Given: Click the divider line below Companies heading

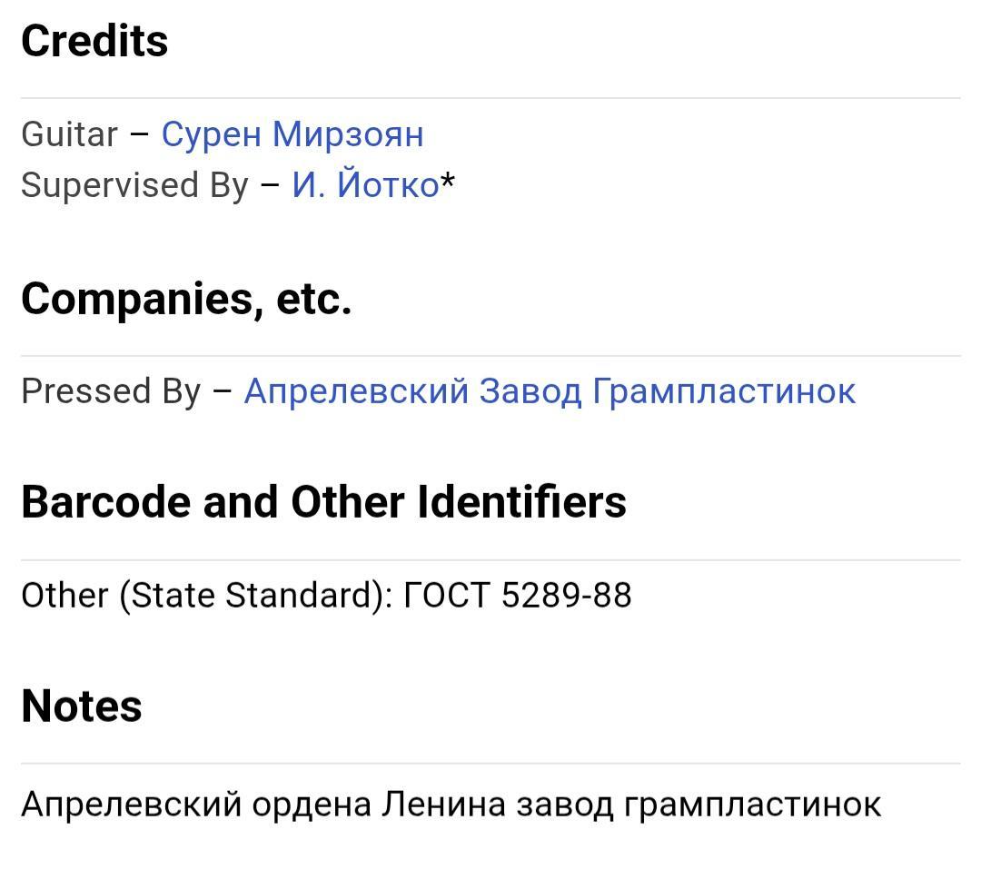Looking at the screenshot, I should [490, 356].
